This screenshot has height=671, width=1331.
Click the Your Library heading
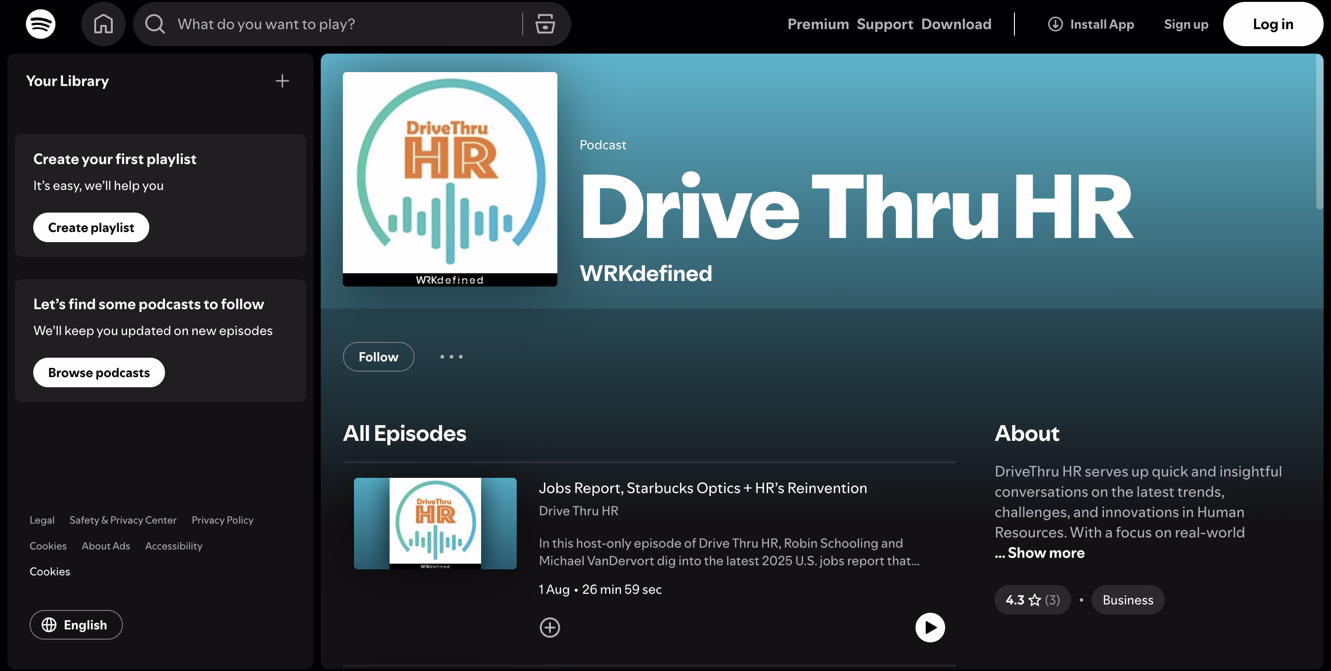(x=67, y=81)
